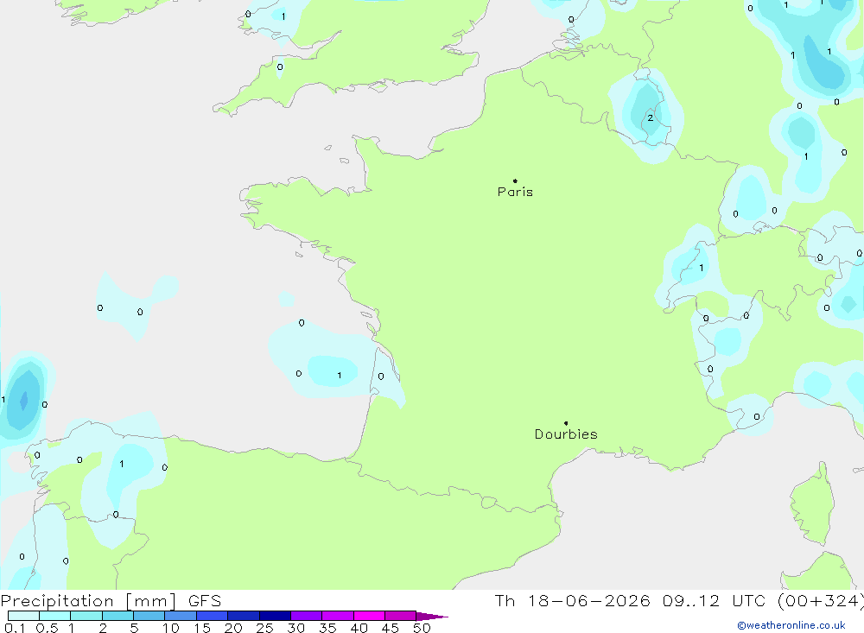Select the forecast date 18-06-2026
This screenshot has width=864, height=633.
(589, 600)
